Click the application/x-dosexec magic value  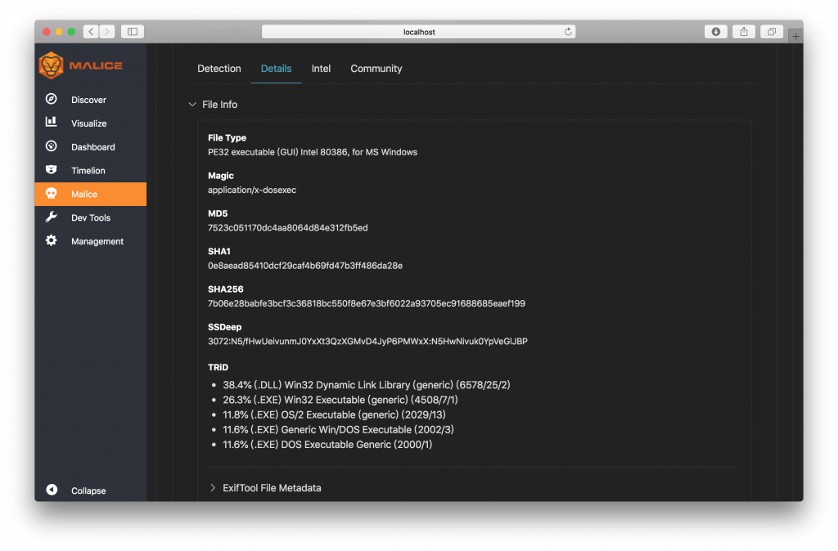pos(252,190)
